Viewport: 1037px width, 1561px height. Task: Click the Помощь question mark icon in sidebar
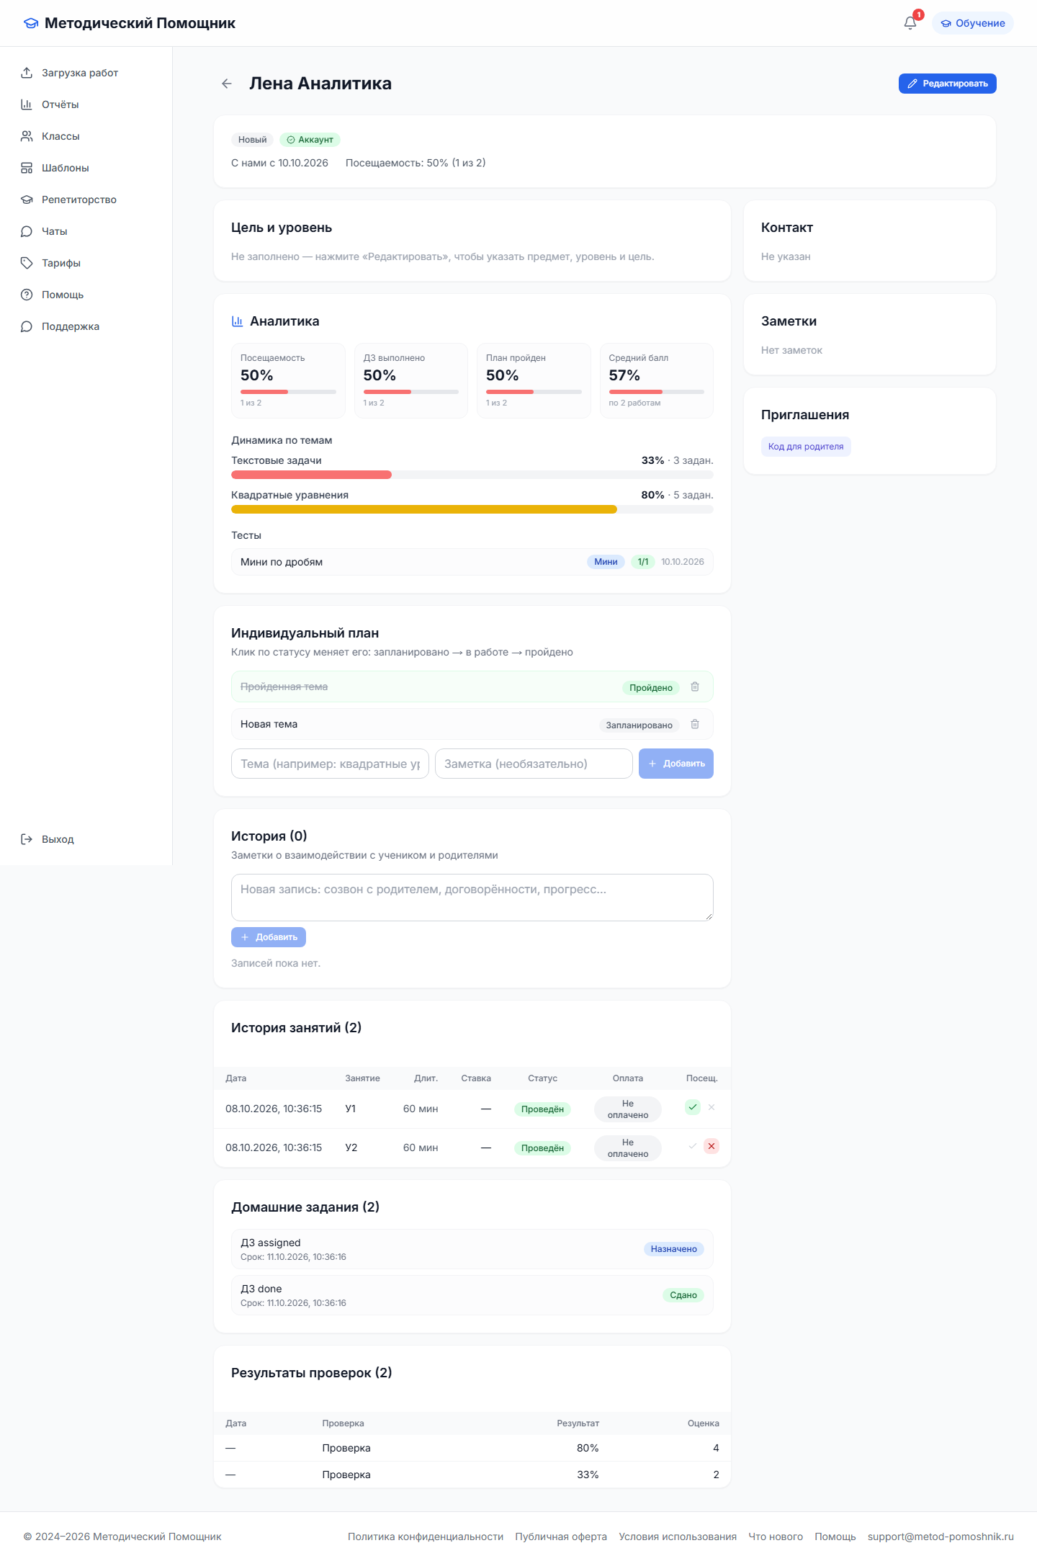pos(27,295)
